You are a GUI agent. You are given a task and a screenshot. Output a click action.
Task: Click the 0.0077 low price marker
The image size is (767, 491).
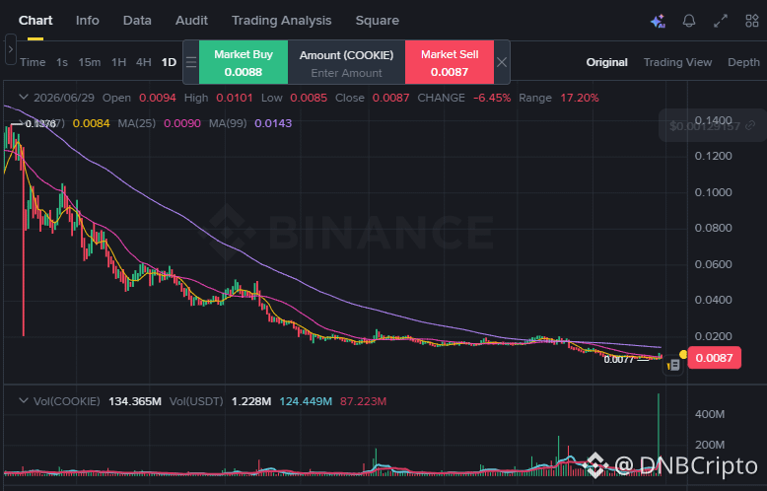point(618,360)
